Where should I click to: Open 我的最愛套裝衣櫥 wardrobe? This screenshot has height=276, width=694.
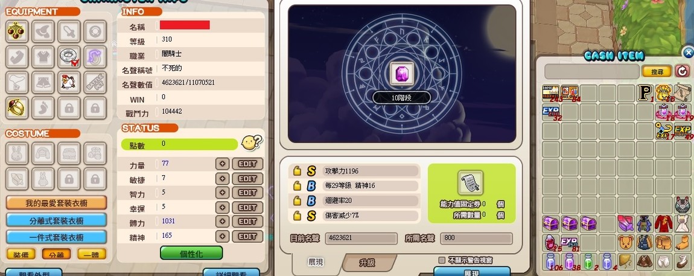56,204
